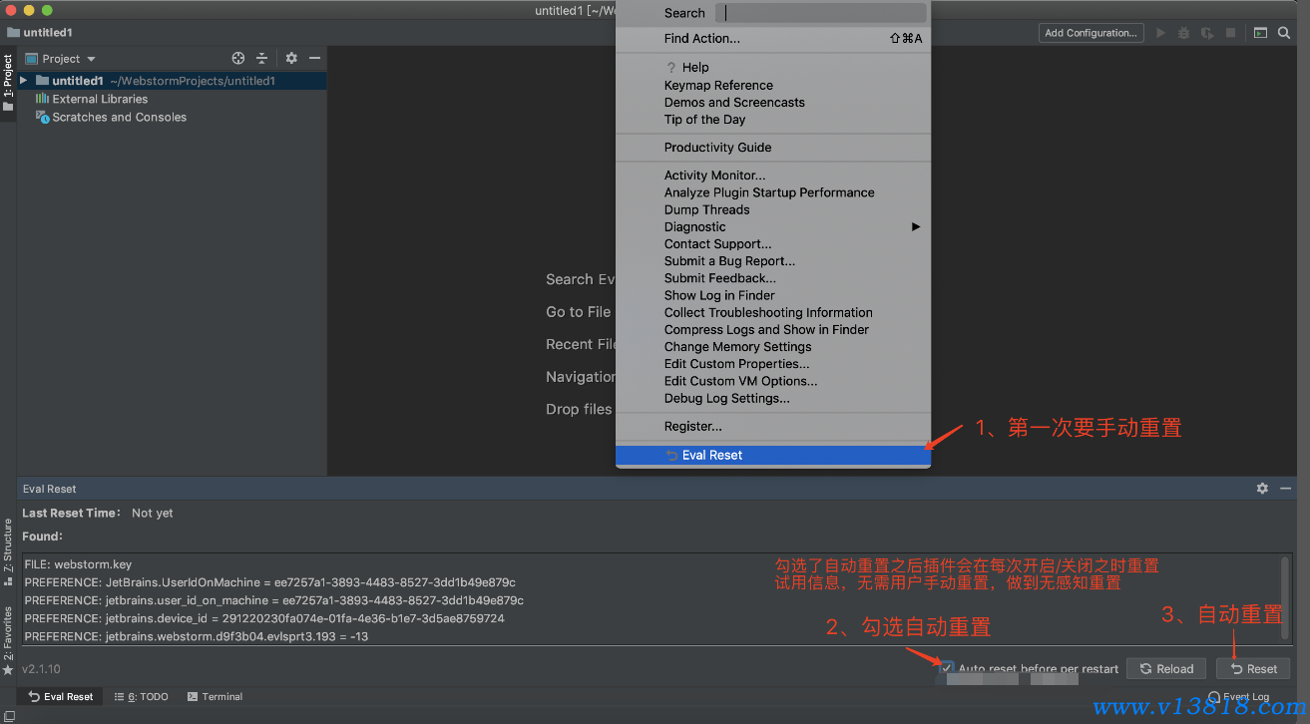Screen dimensions: 1310x724
Task: Choose Find Action menu item
Action: click(773, 39)
